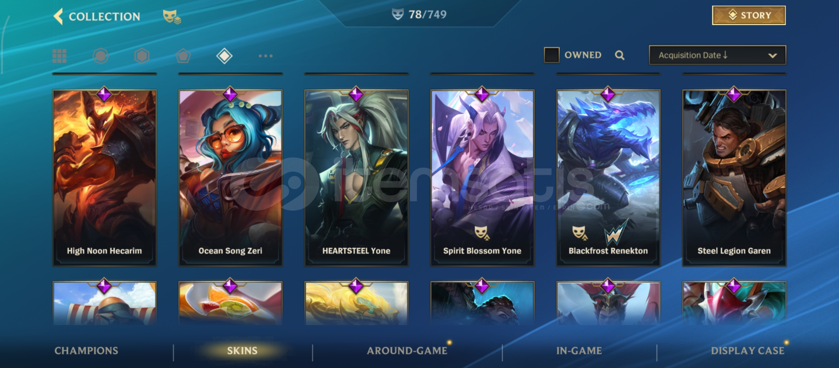Open the In-Game tab

point(579,351)
